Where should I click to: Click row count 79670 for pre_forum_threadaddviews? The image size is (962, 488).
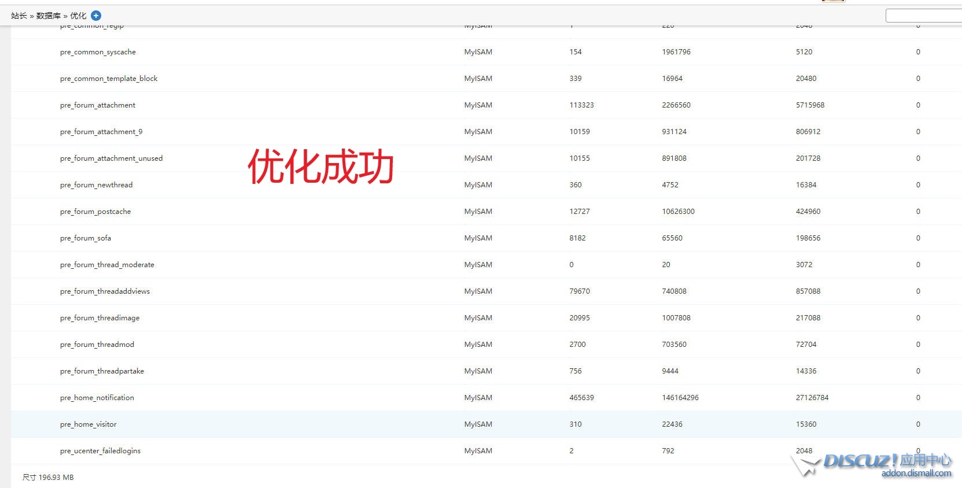coord(580,291)
